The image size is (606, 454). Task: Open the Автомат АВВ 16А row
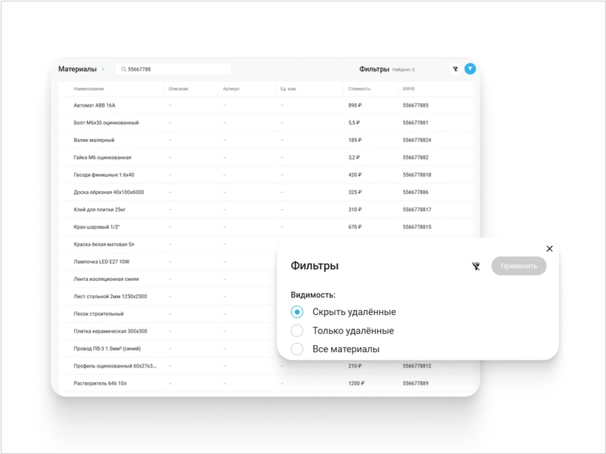95,105
